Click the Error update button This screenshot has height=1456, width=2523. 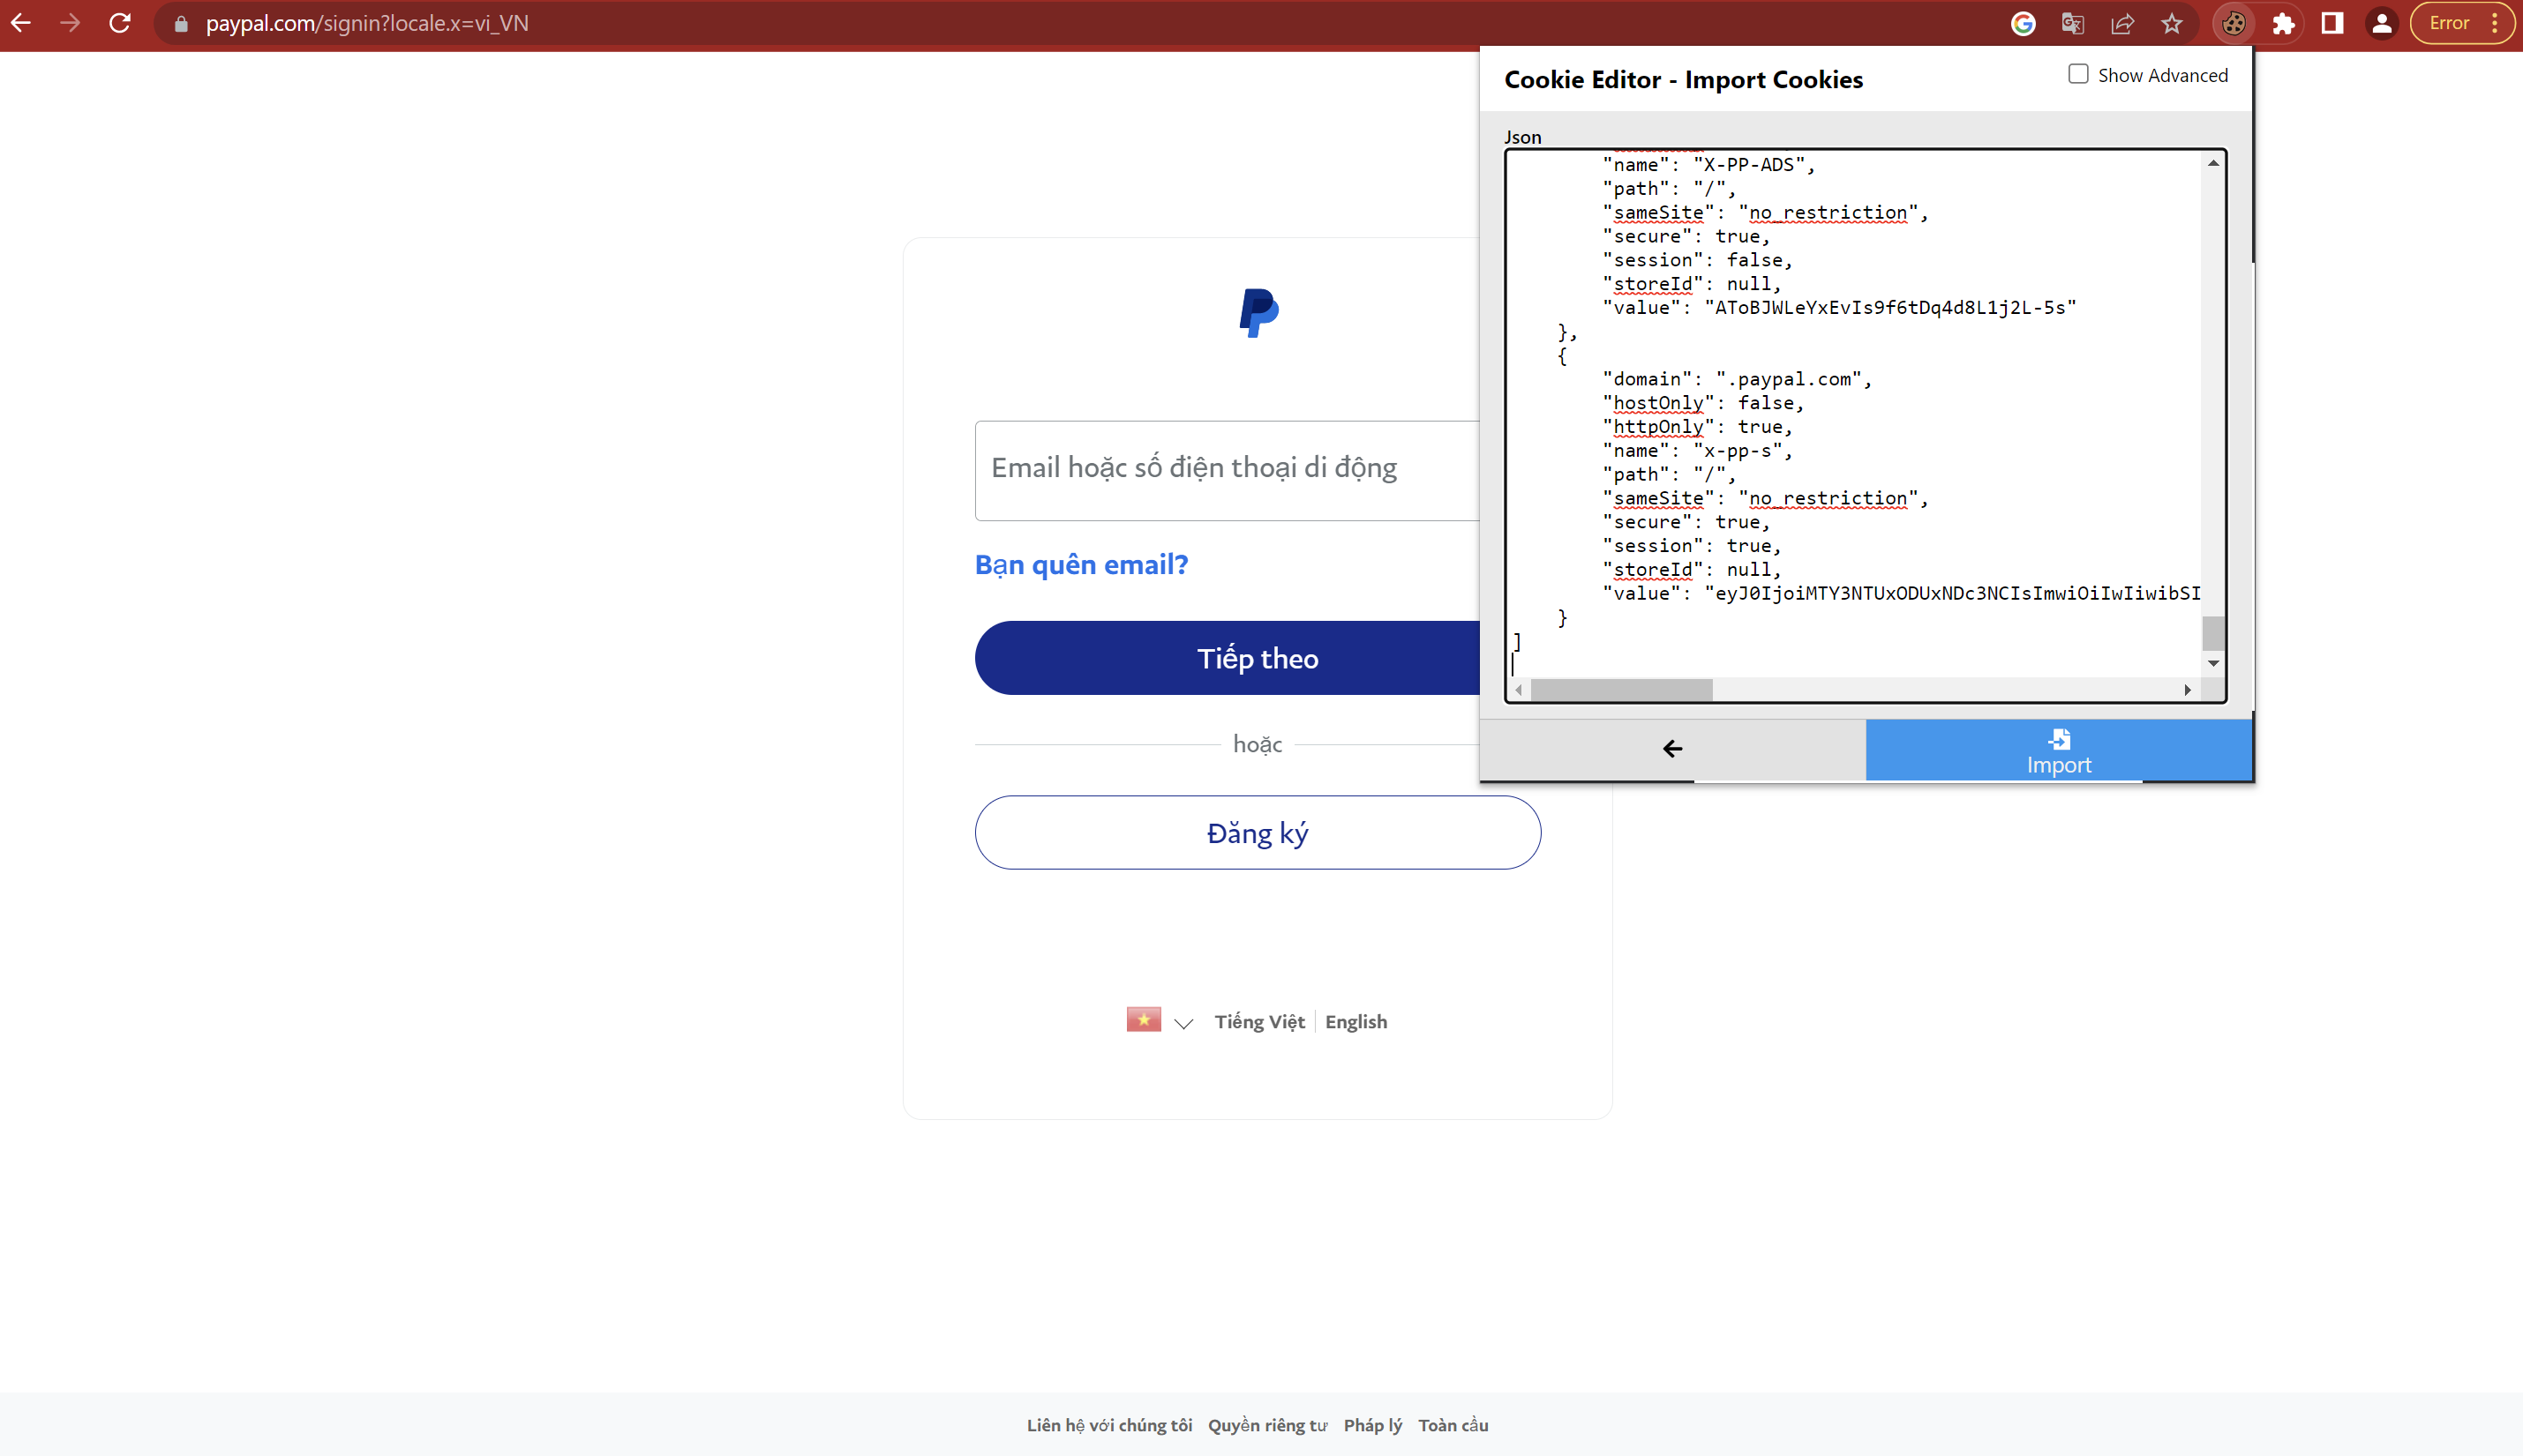(2450, 23)
